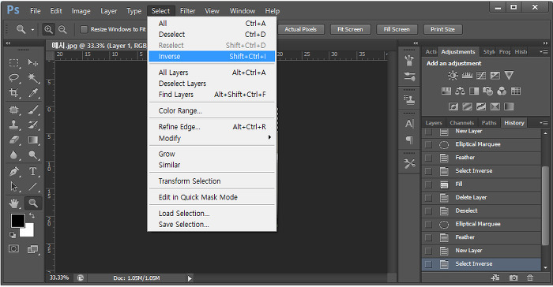Viewport: 553px width, 287px height.
Task: Expand the collapsed icon panel dock chevron
Action: coord(416,43)
